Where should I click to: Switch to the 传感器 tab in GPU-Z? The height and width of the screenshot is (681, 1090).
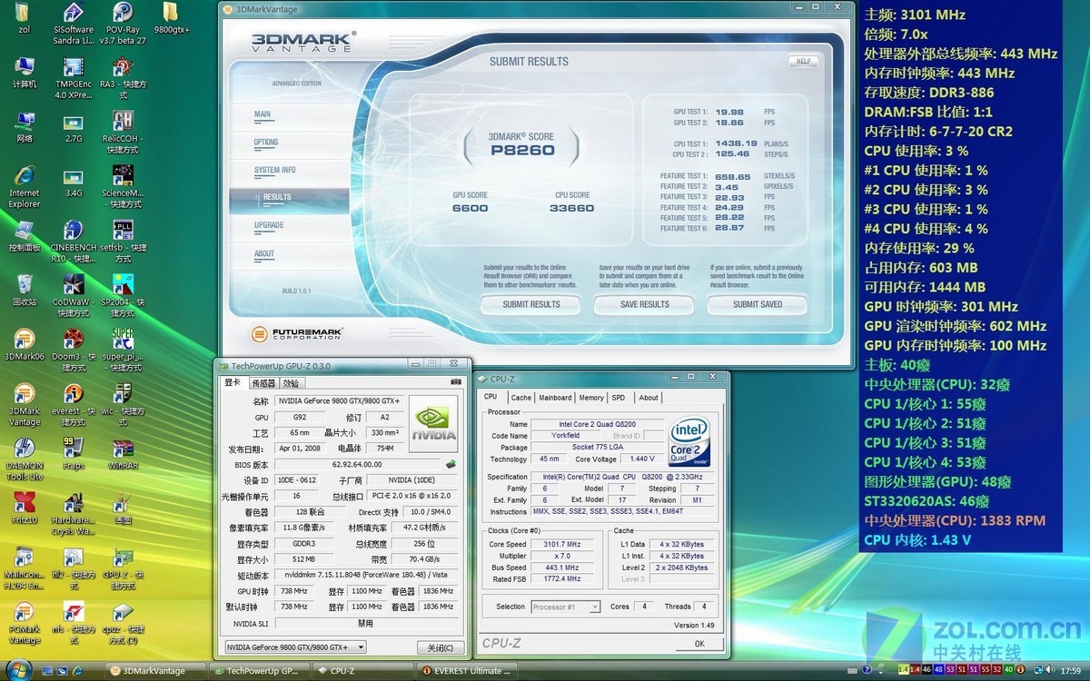click(263, 382)
